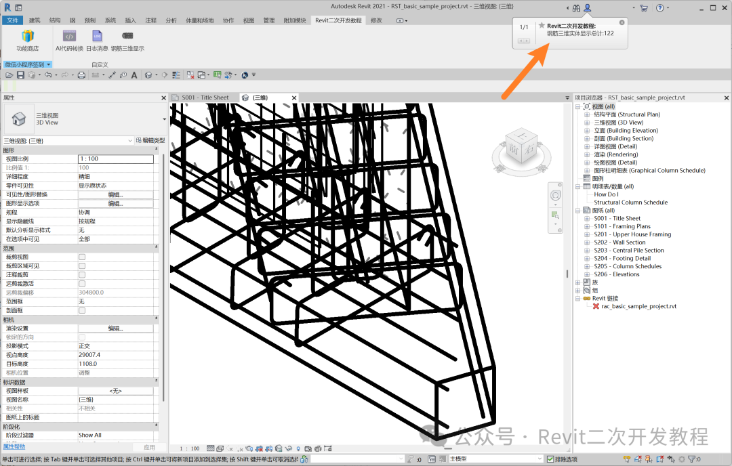The image size is (732, 466).
Task: Open the binoculars search icon in title bar
Action: (577, 8)
